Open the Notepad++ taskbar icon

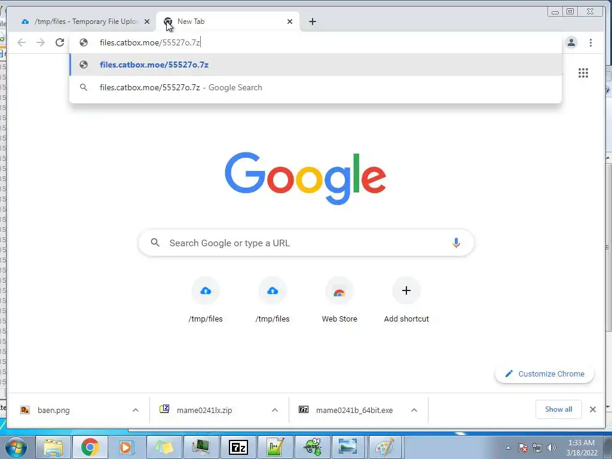pyautogui.click(x=275, y=447)
